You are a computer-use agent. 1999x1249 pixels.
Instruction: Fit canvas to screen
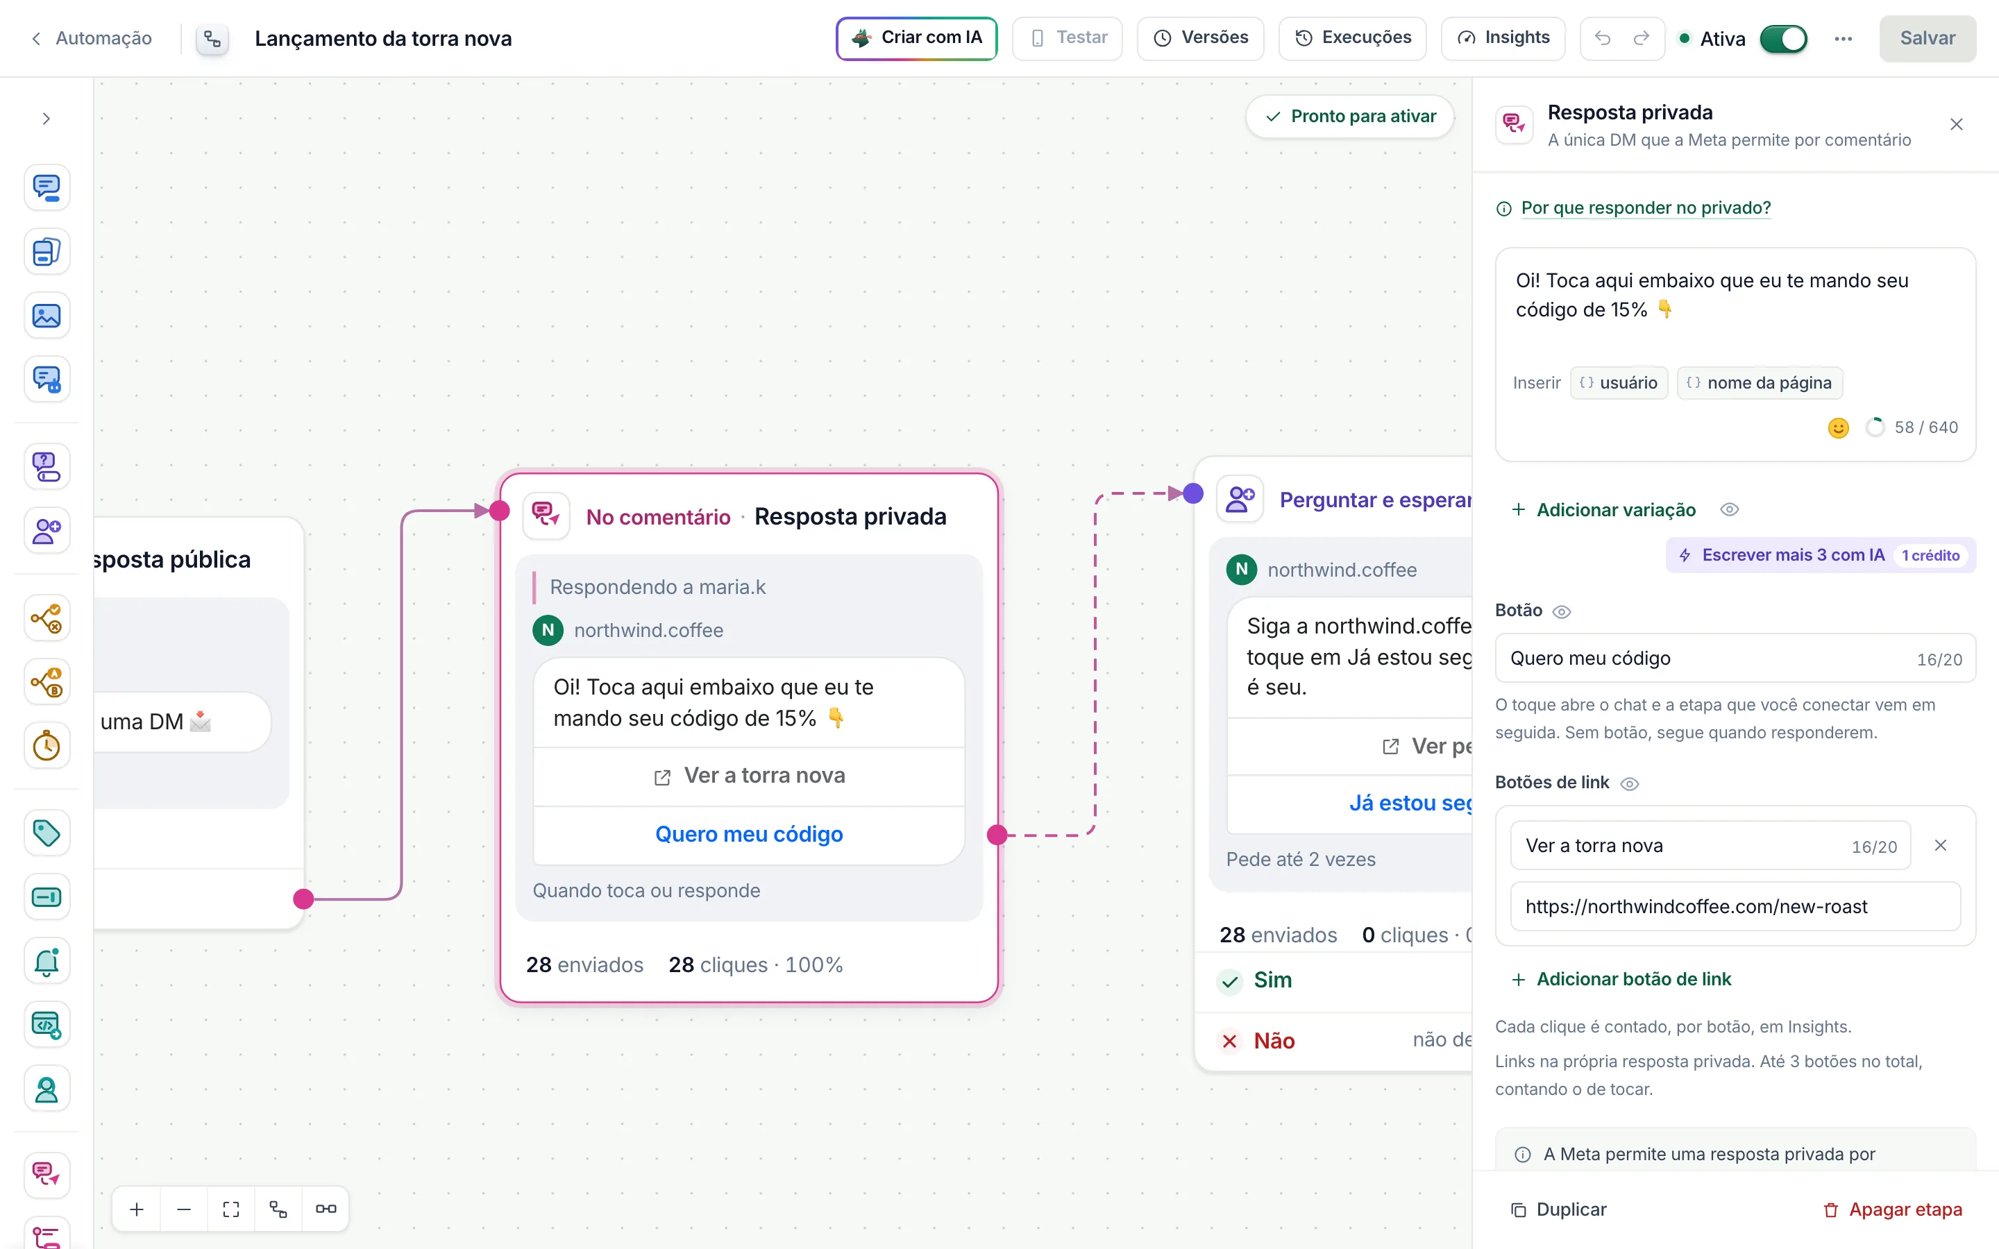click(231, 1209)
